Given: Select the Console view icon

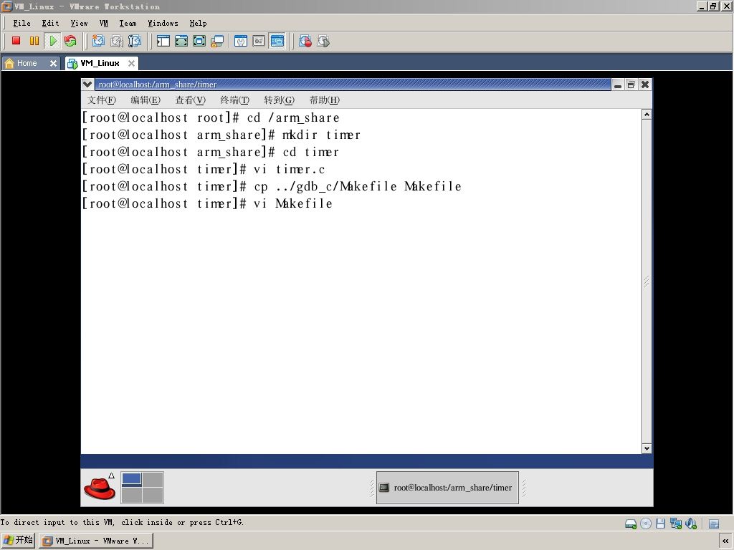Looking at the screenshot, I should click(x=277, y=41).
